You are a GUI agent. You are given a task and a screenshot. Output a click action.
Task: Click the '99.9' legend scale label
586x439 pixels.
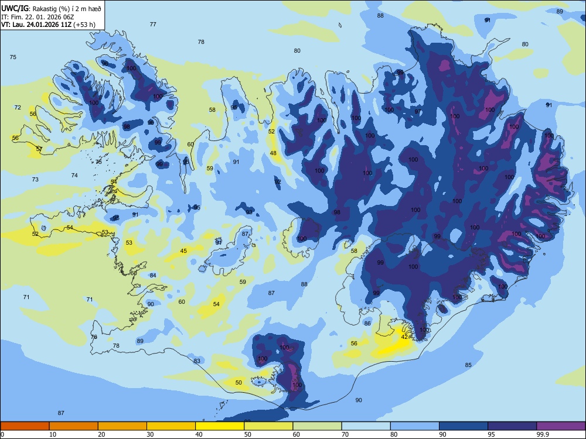(x=542, y=434)
